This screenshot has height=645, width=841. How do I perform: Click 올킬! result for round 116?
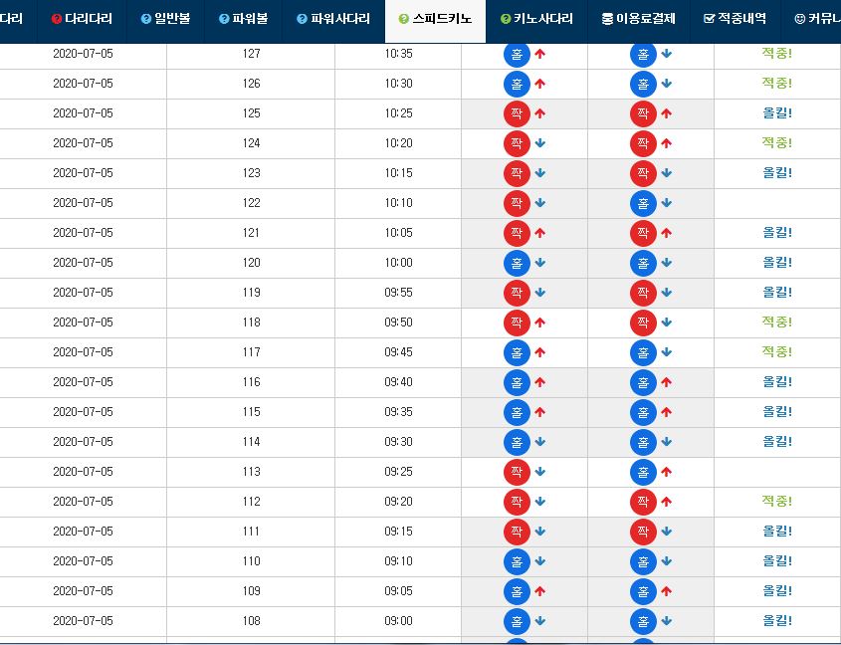click(x=777, y=381)
